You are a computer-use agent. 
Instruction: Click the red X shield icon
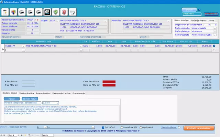click(x=64, y=12)
